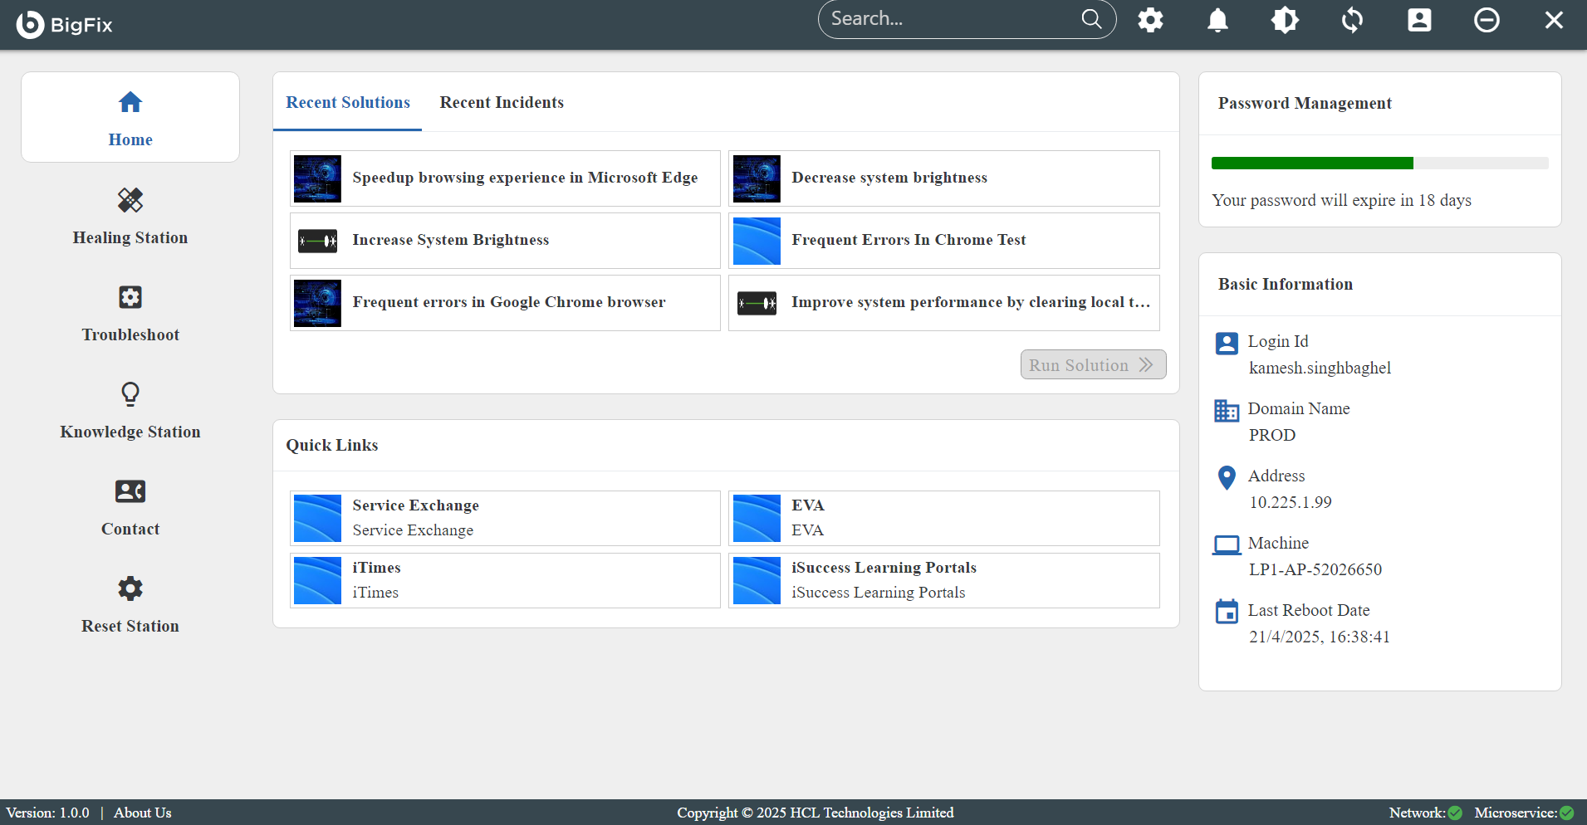The width and height of the screenshot is (1587, 825).
Task: Click 'Basic Information' panel heading
Action: pyautogui.click(x=1286, y=284)
